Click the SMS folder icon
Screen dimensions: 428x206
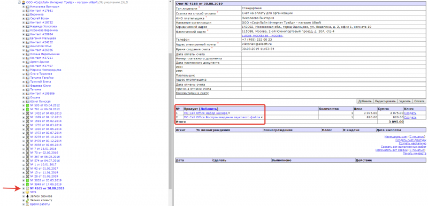coord(27,193)
